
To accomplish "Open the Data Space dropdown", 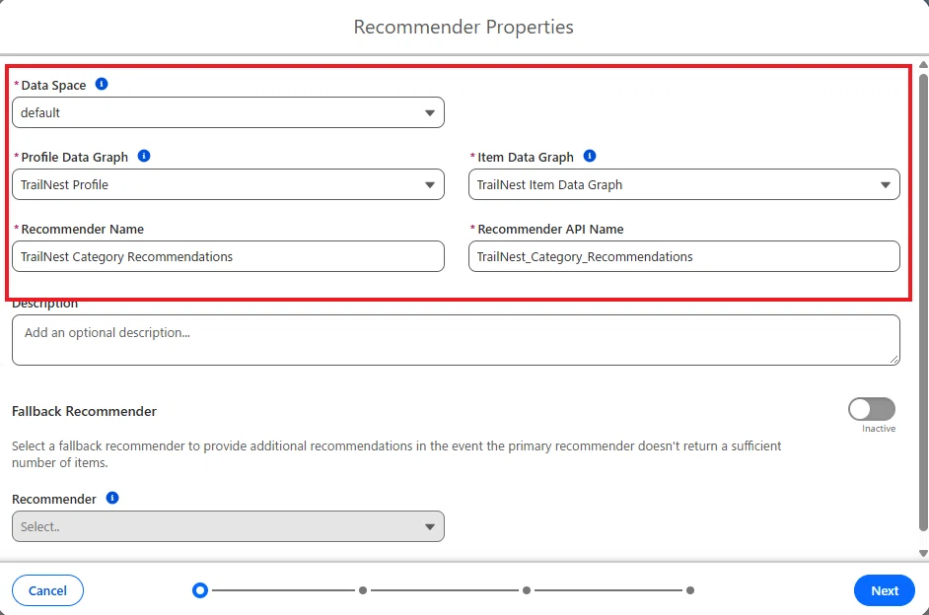I will pos(228,112).
